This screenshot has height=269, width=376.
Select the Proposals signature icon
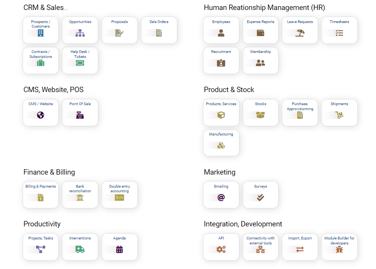(120, 33)
